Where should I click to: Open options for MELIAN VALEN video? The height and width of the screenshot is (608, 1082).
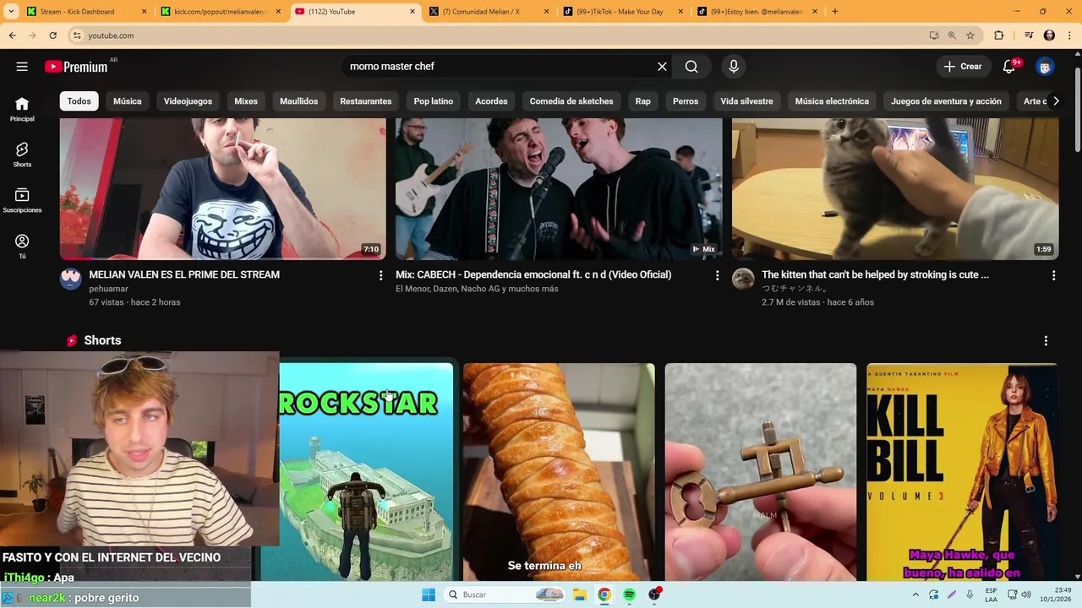(380, 275)
